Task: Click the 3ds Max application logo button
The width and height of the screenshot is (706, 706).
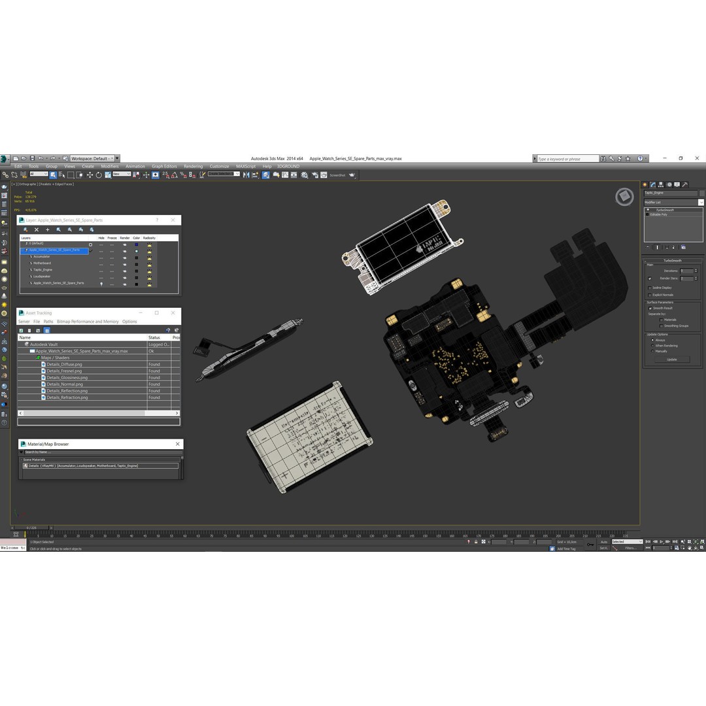Action: click(5, 159)
